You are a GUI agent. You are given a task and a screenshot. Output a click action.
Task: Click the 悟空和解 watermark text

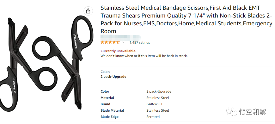252,112
